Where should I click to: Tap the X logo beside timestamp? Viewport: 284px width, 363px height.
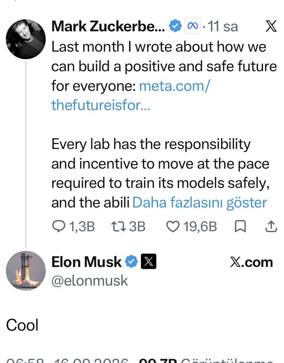click(271, 26)
